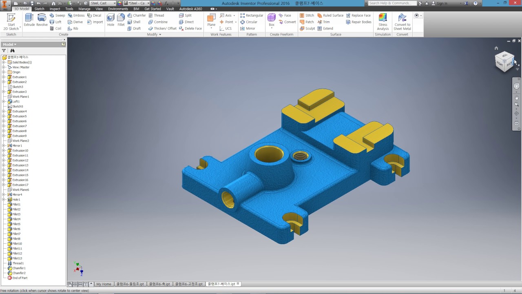
Task: Select the Rib tool
Action: [73, 29]
